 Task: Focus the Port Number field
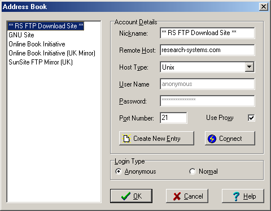coord(173,118)
